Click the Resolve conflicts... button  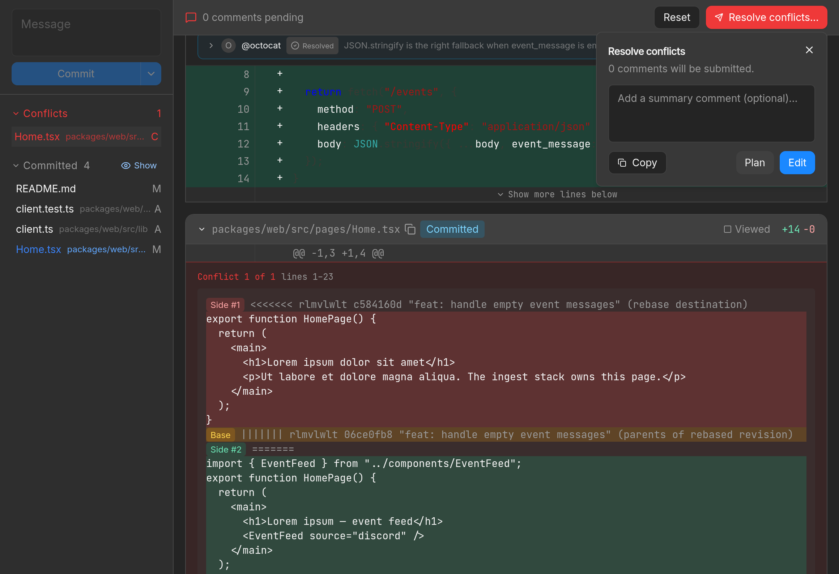[x=766, y=17]
